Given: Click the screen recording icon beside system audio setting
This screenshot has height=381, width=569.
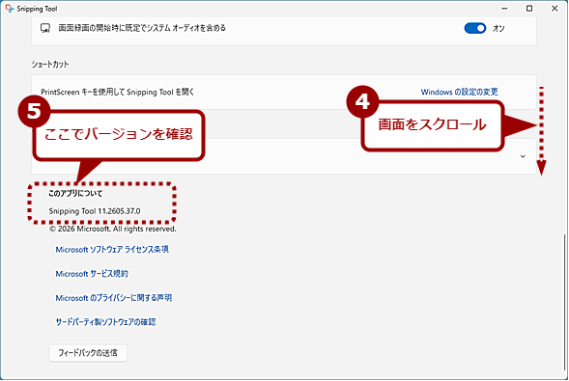Looking at the screenshot, I should [x=45, y=28].
